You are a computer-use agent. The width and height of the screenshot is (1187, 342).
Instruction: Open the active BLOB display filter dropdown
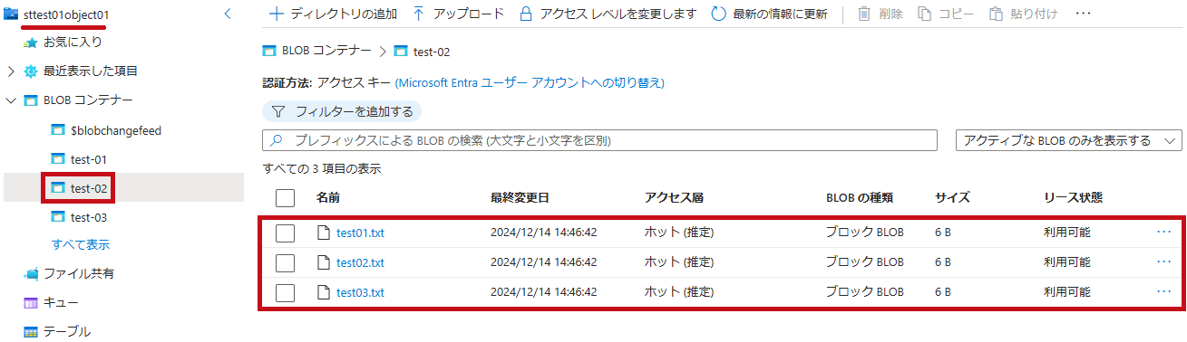(1069, 140)
